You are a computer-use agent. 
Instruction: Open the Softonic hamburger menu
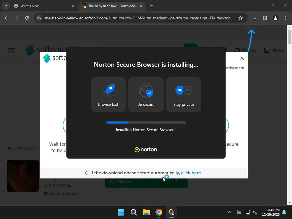tap(11, 50)
